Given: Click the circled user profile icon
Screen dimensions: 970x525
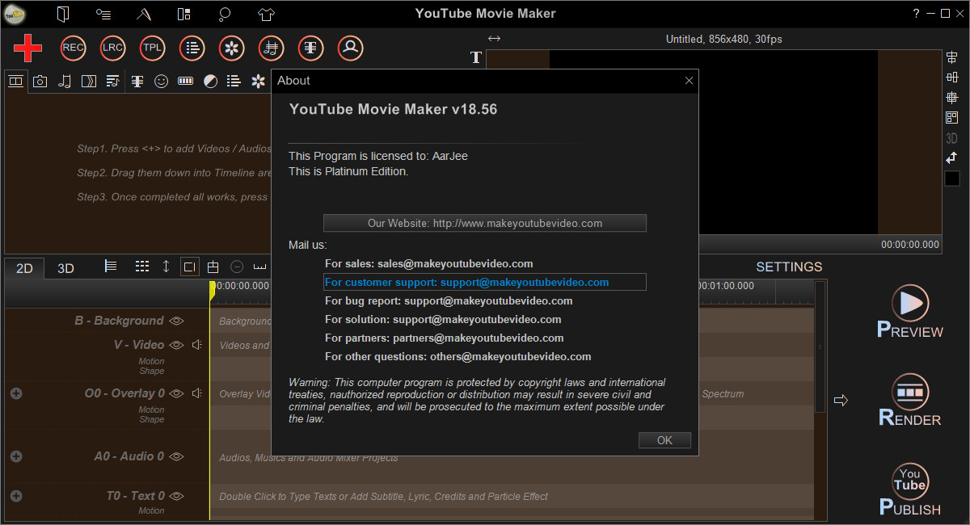Looking at the screenshot, I should tap(350, 48).
